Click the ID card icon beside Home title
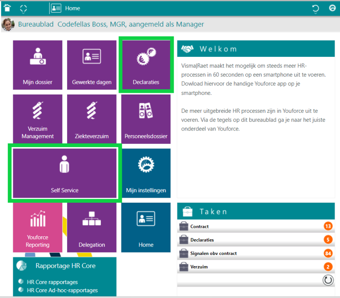Viewport: 340px width, 298px height. pos(56,8)
